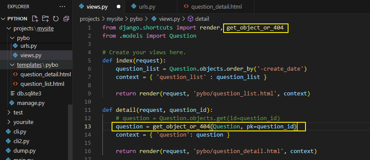Click the 'index' function name
The image size is (370, 160).
coord(124,61)
